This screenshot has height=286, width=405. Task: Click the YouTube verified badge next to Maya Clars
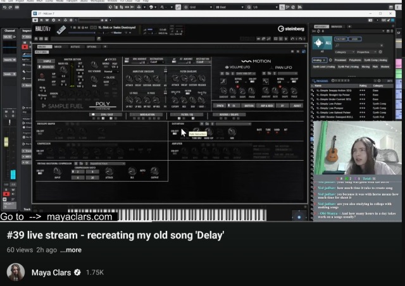[77, 272]
